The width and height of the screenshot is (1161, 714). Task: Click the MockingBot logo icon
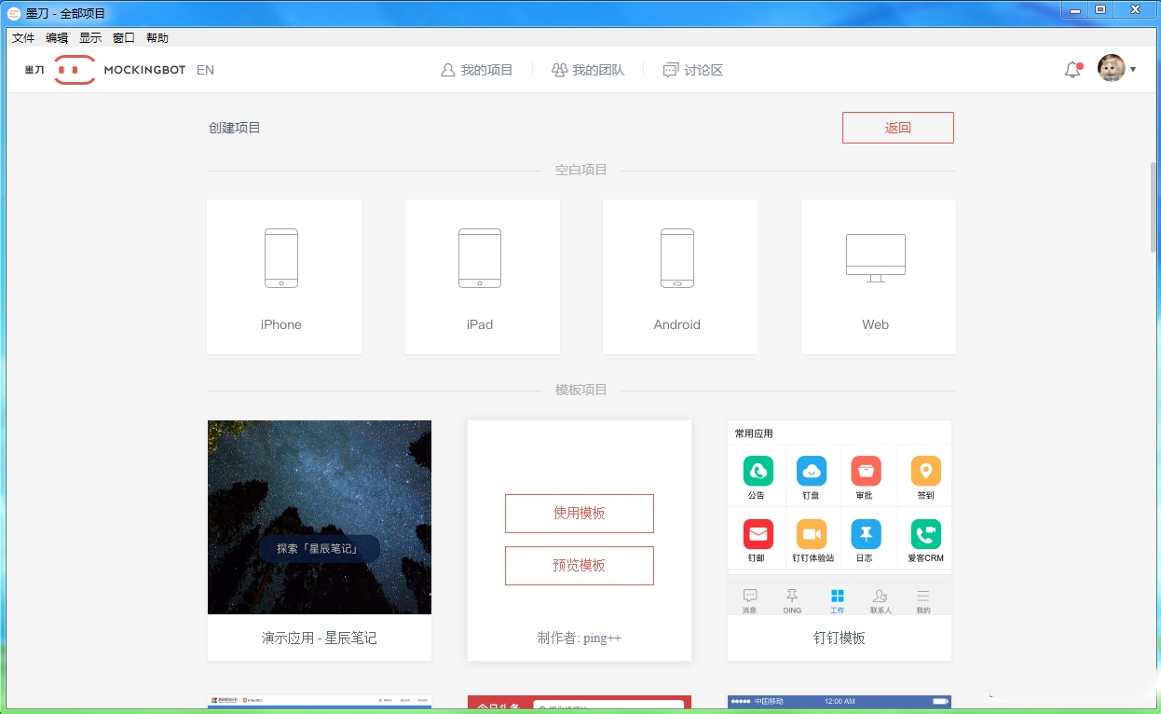pos(75,70)
